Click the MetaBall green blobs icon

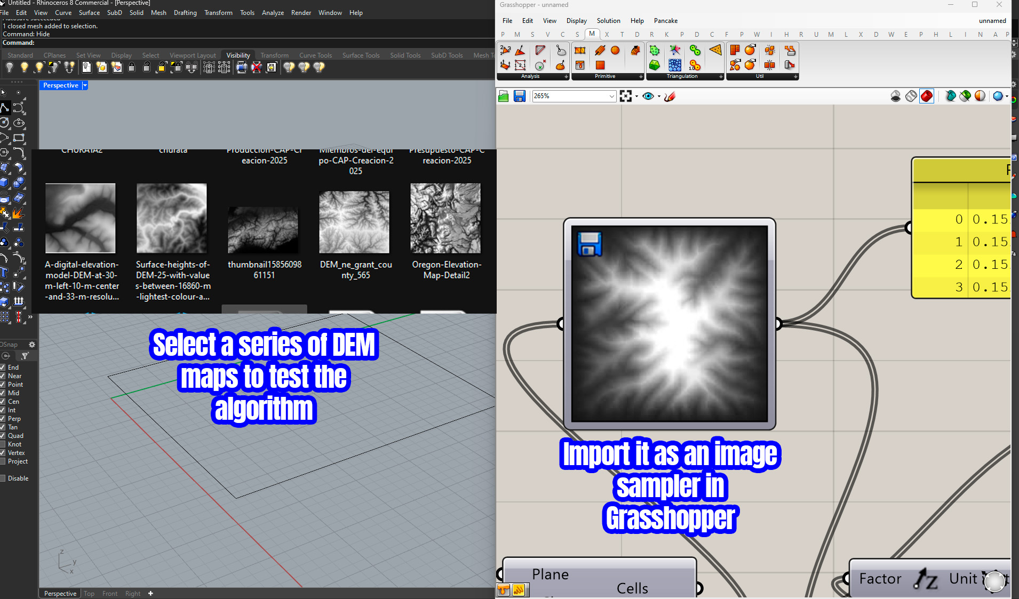695,50
